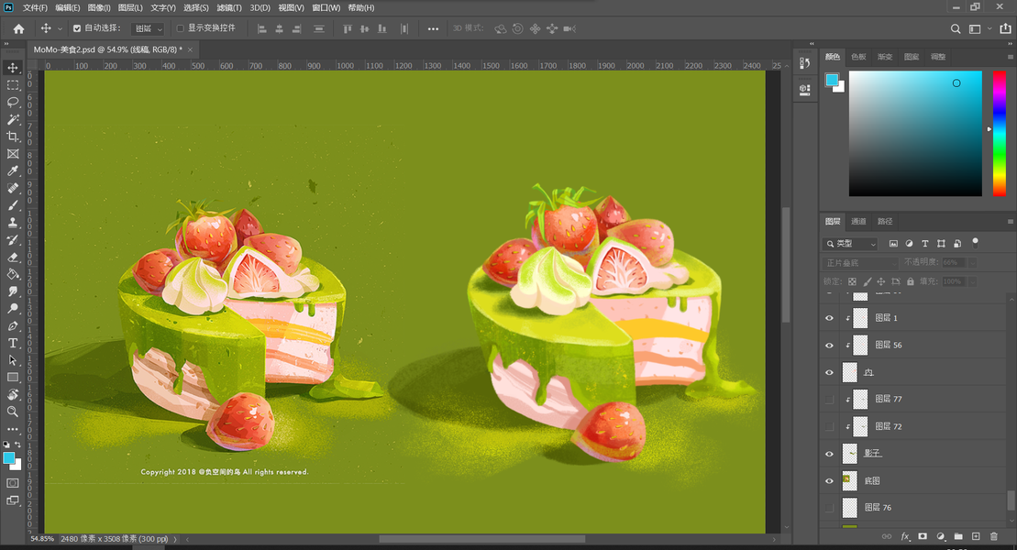Toggle the layer filter on/off switch
The width and height of the screenshot is (1017, 550).
tap(975, 243)
